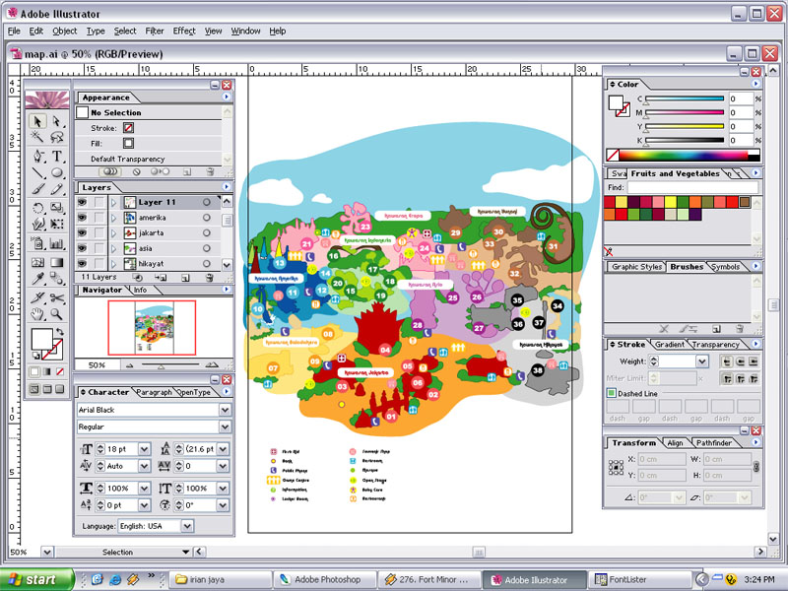Toggle visibility of the jakarta layer
The height and width of the screenshot is (591, 788).
83,233
